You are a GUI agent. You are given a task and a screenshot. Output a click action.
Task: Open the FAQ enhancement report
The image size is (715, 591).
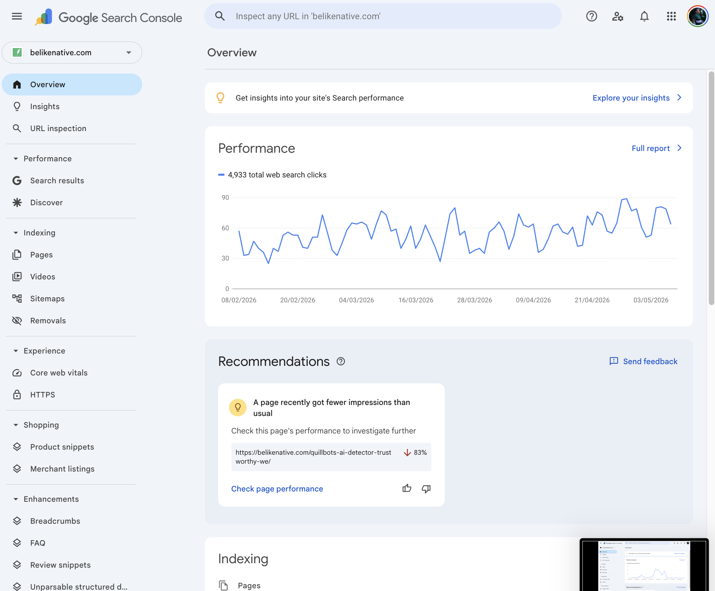click(72, 543)
